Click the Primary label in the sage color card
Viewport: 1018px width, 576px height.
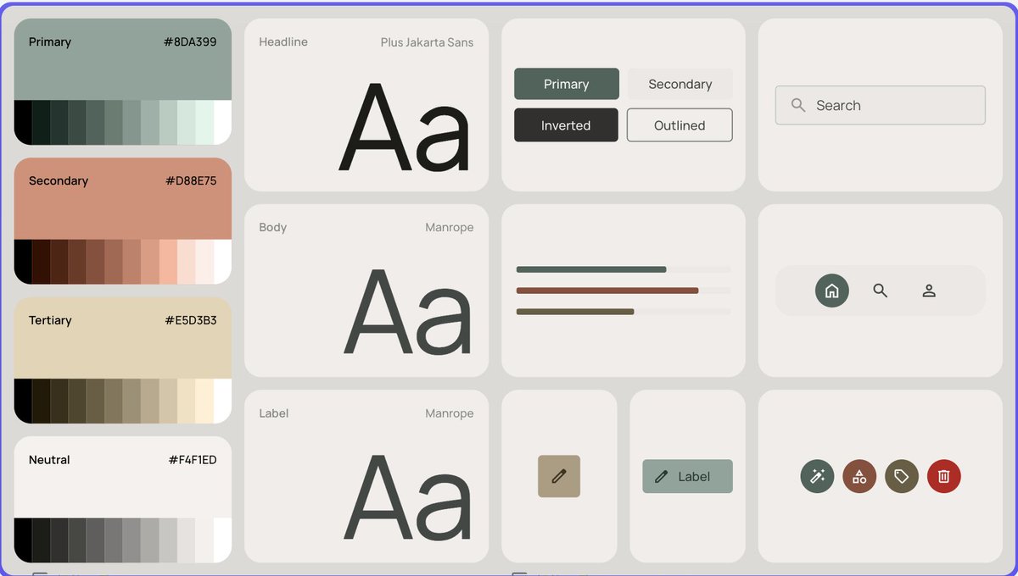(50, 42)
